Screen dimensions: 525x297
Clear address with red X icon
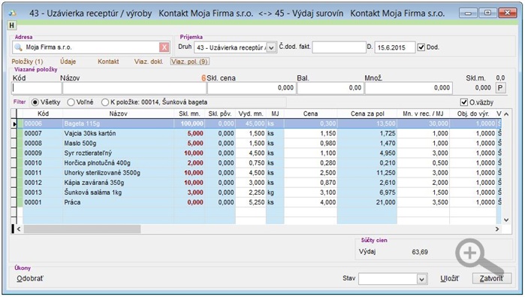click(x=164, y=47)
